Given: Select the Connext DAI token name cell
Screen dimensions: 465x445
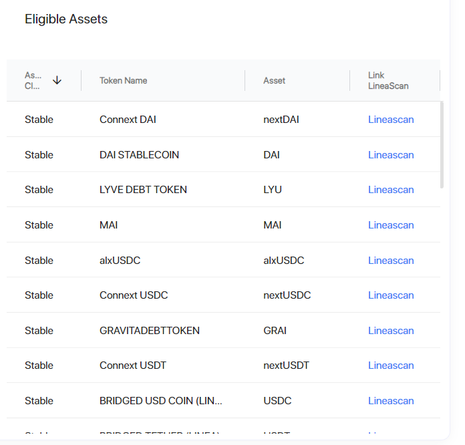Looking at the screenshot, I should [x=128, y=120].
